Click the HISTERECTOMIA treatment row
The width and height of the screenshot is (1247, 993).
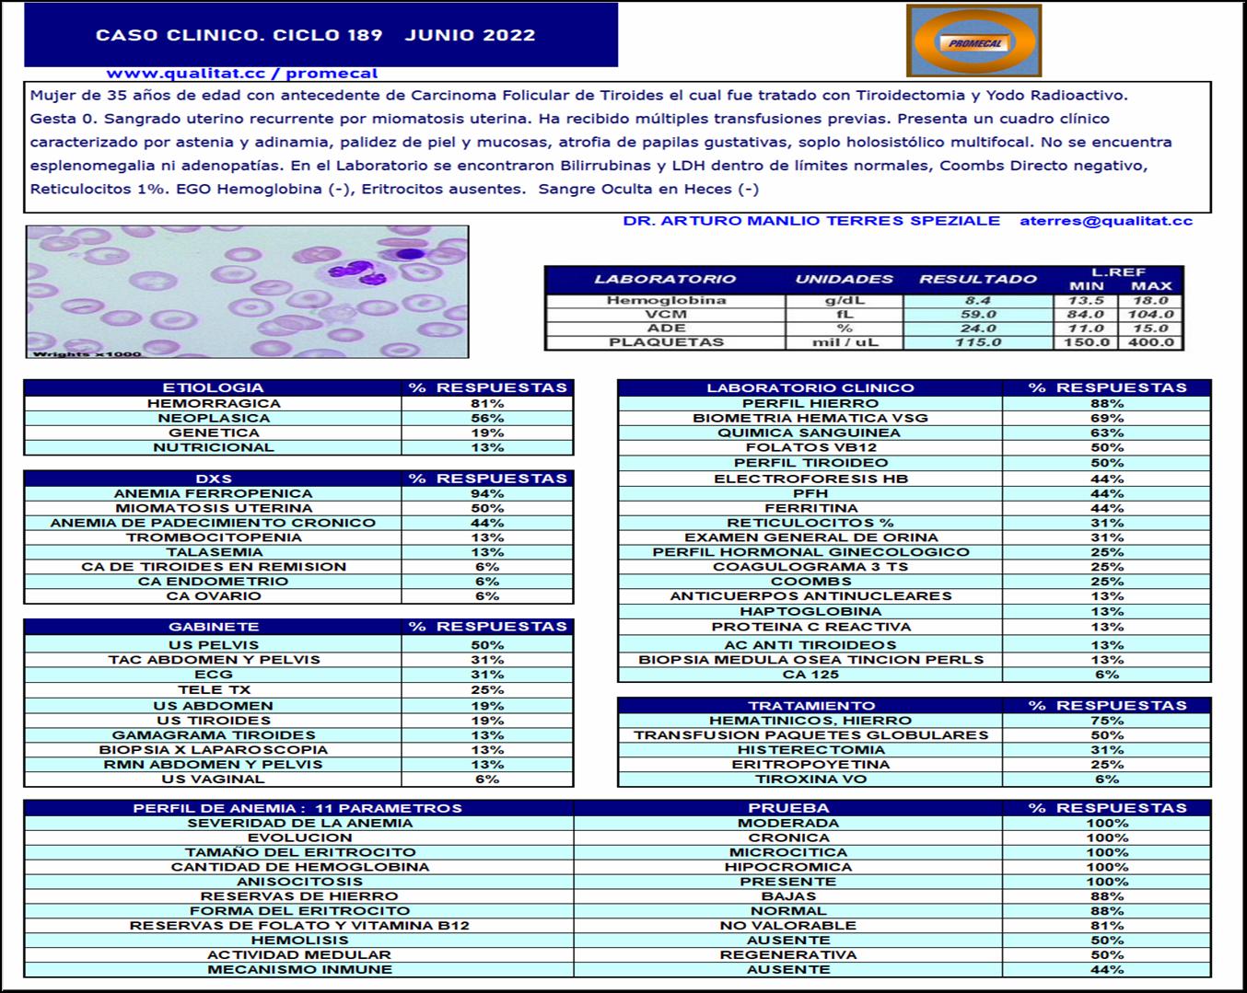tap(915, 750)
